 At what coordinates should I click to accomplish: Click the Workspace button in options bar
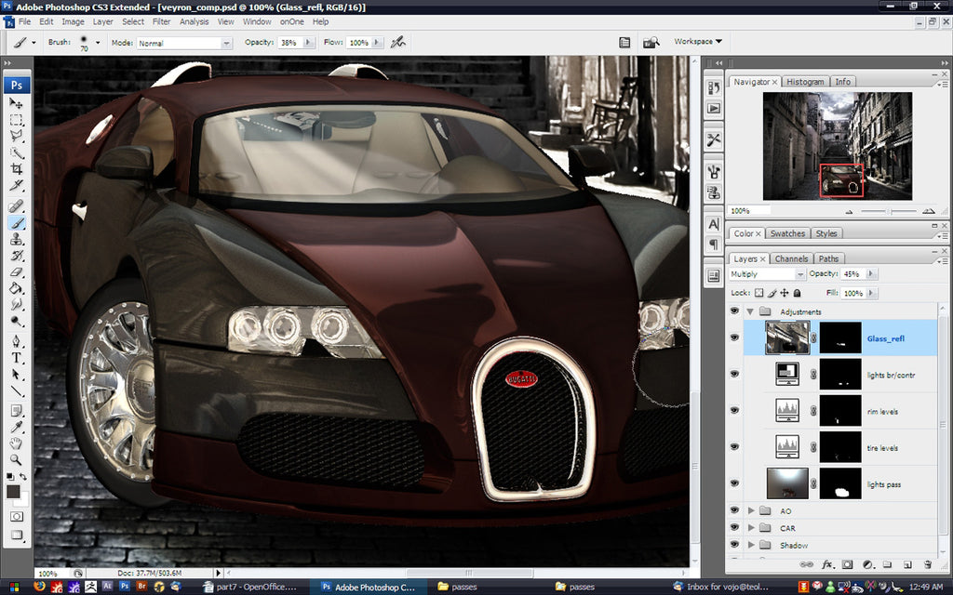(692, 41)
